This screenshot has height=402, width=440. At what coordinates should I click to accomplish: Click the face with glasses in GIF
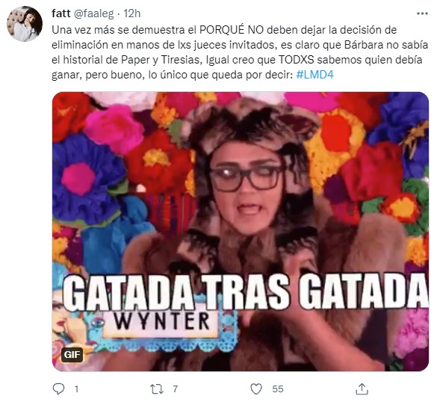pos(246,191)
